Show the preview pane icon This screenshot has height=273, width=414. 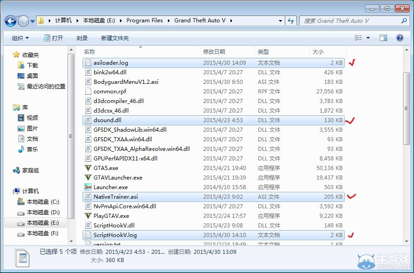(x=383, y=38)
